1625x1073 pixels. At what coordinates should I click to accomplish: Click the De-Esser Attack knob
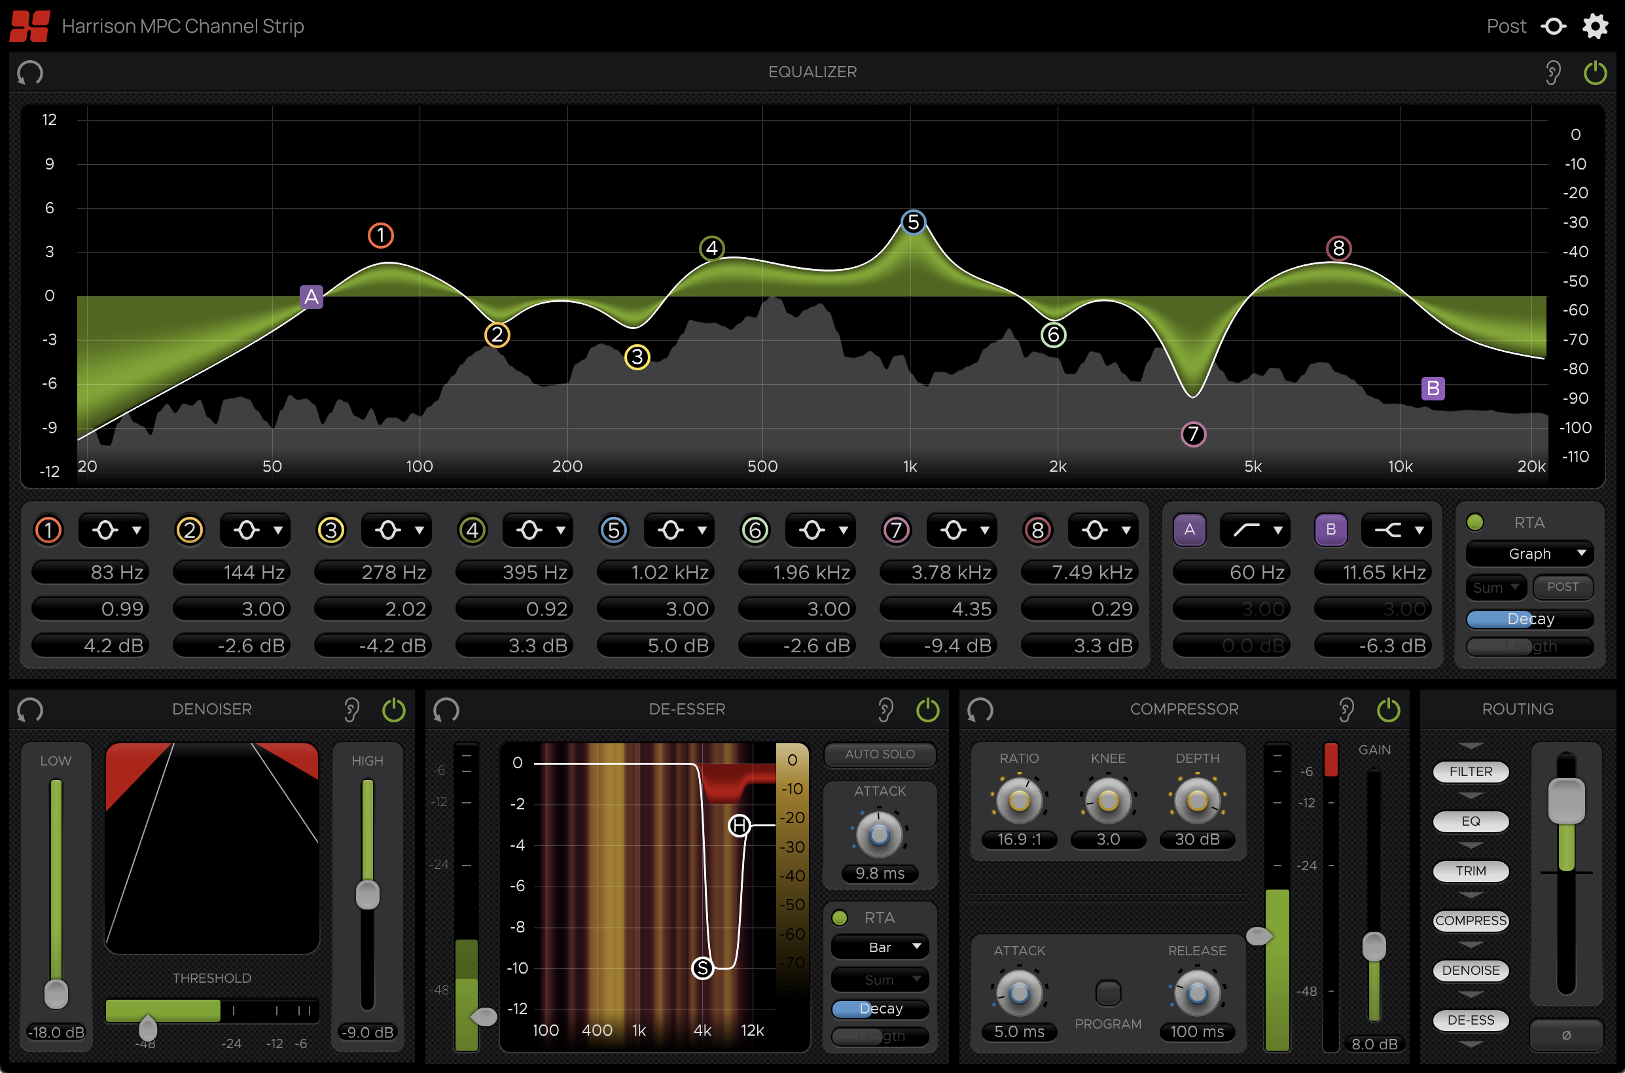pyautogui.click(x=880, y=834)
